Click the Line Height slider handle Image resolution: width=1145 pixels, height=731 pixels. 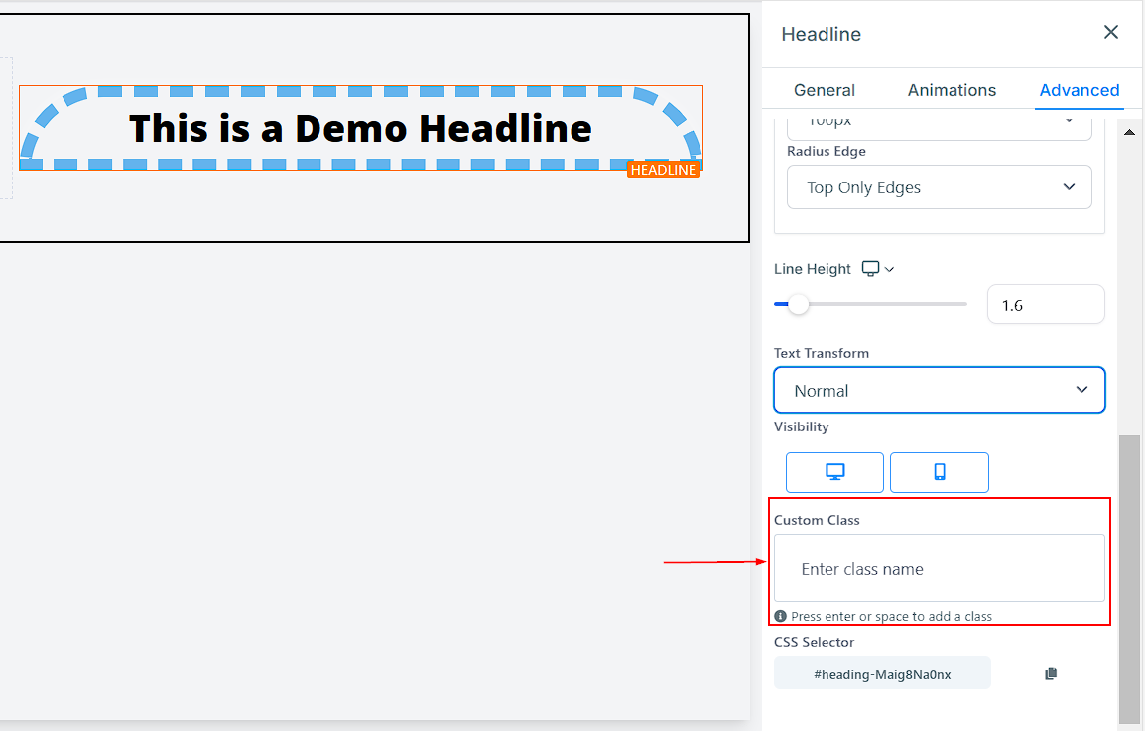pos(798,304)
